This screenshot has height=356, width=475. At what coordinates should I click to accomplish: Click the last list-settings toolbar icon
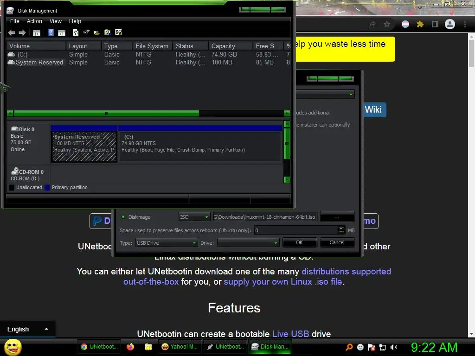(118, 32)
